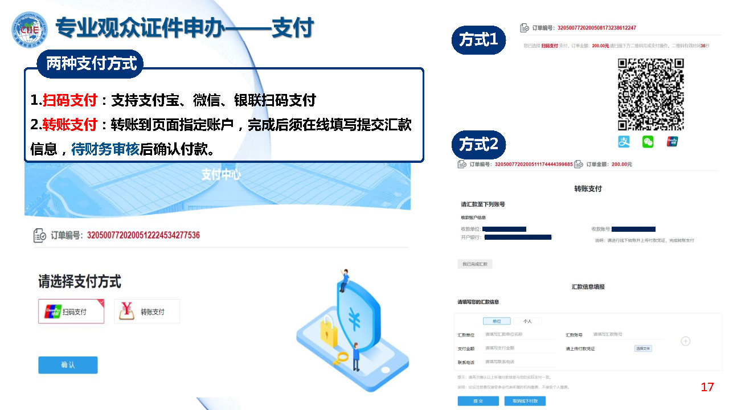Click the CIIE logo at top left

point(29,28)
